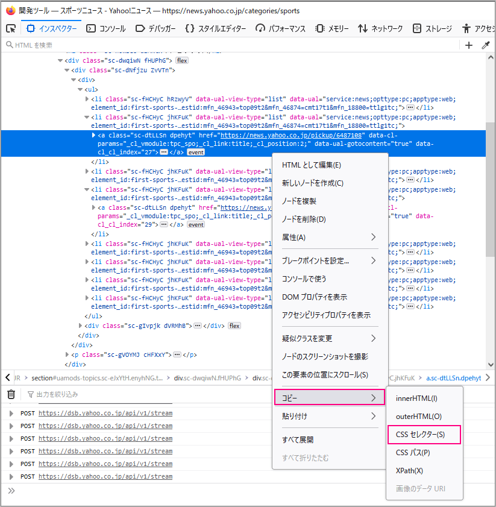This screenshot has width=496, height=507.
Task: Click the scroll-up arrow of markup view
Action: 491,57
